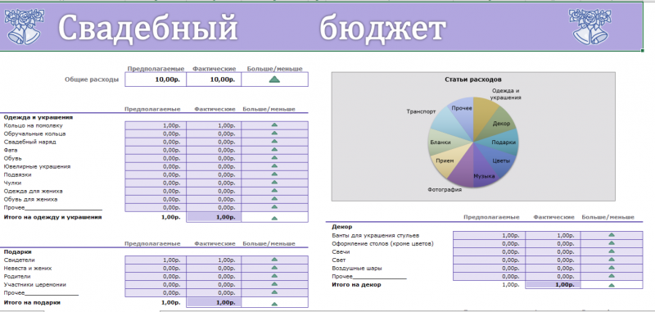Screen dimensions: 655x312
Task: Click the triangle indicator in the Чулки row
Action: click(274, 183)
